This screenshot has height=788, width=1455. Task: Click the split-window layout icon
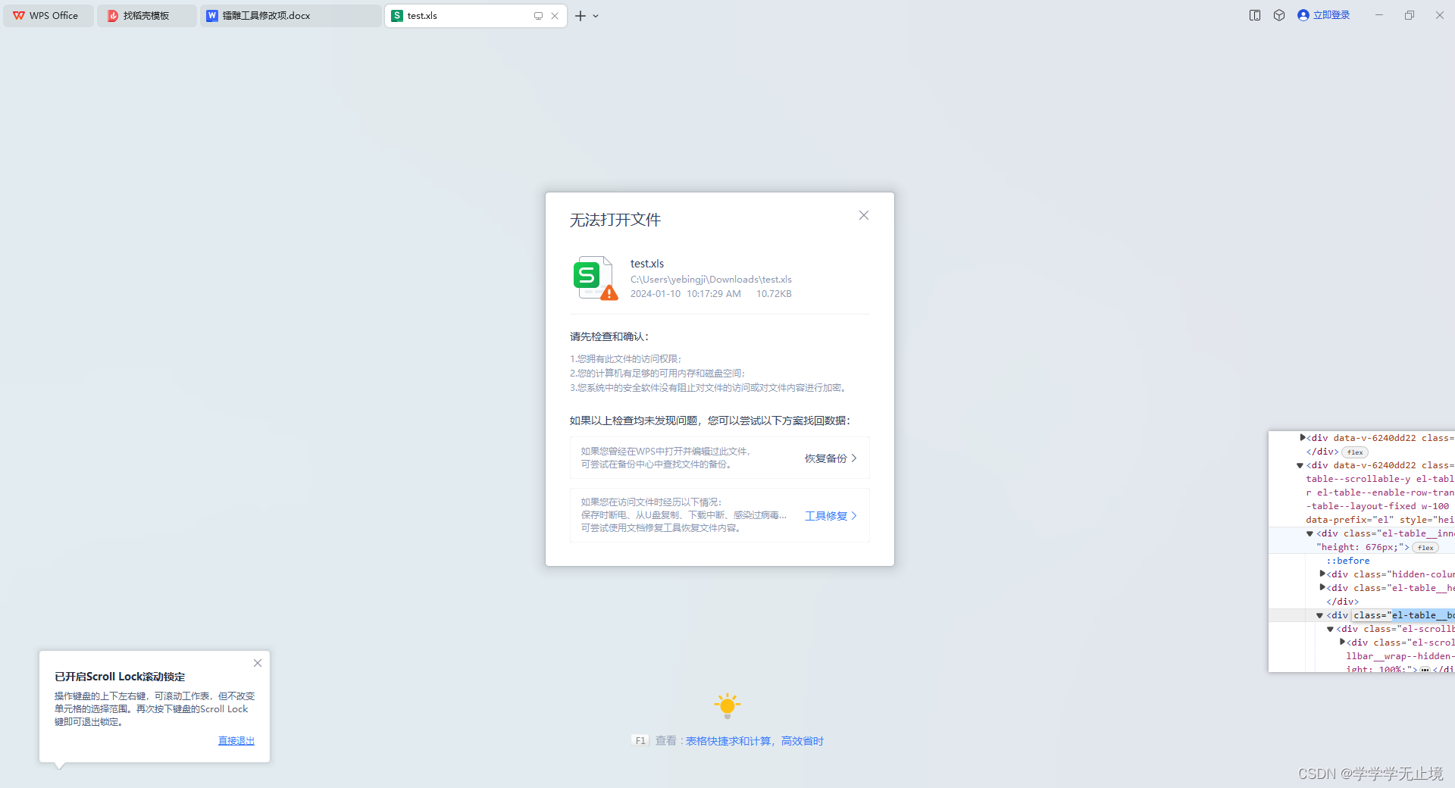1255,15
